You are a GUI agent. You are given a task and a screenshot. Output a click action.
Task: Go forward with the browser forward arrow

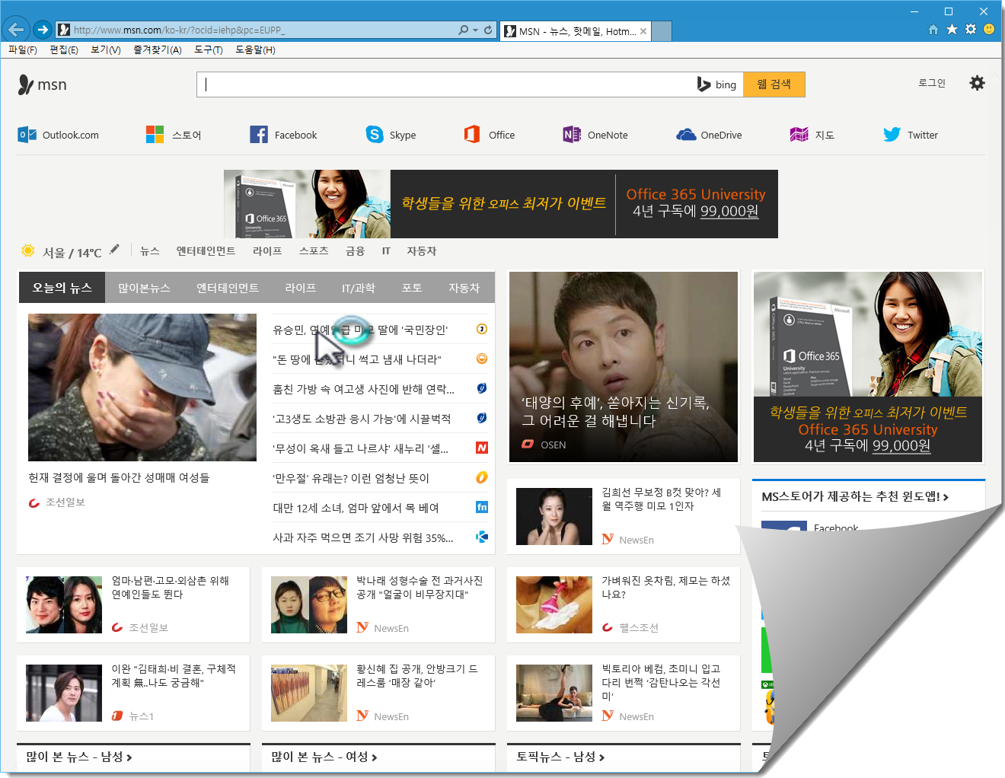tap(43, 30)
